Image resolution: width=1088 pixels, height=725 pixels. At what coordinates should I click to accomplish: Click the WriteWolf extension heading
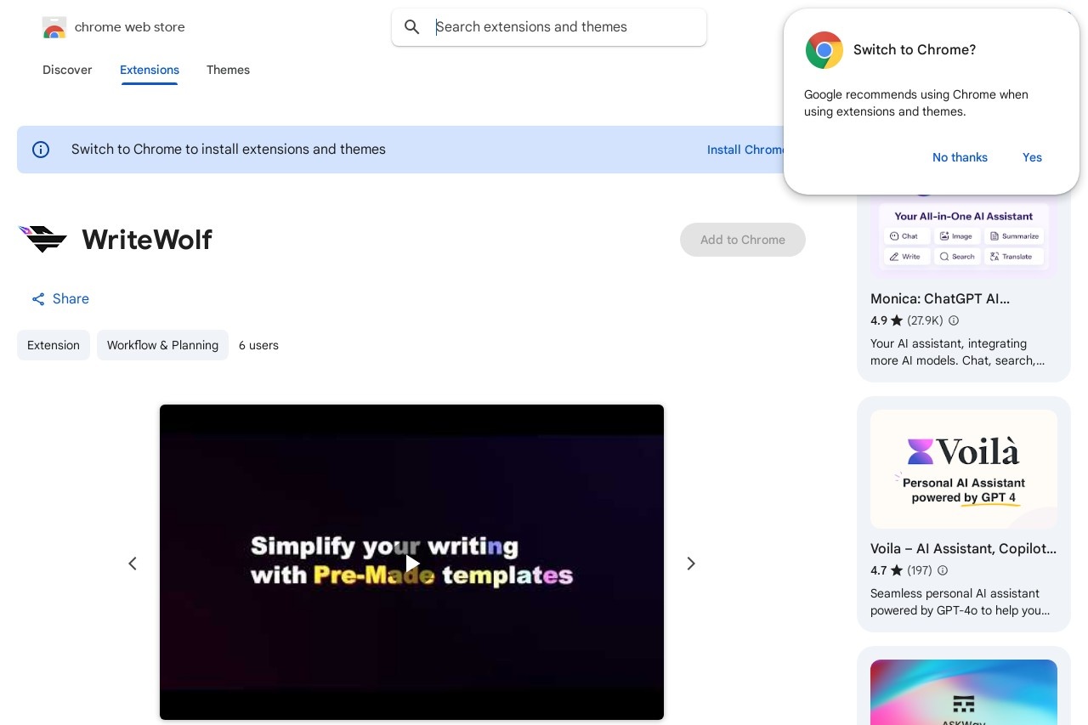pos(147,240)
